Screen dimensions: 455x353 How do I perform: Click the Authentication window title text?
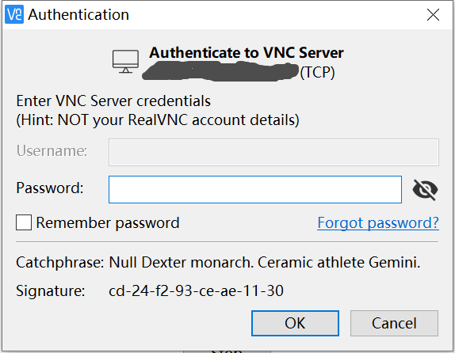click(78, 14)
